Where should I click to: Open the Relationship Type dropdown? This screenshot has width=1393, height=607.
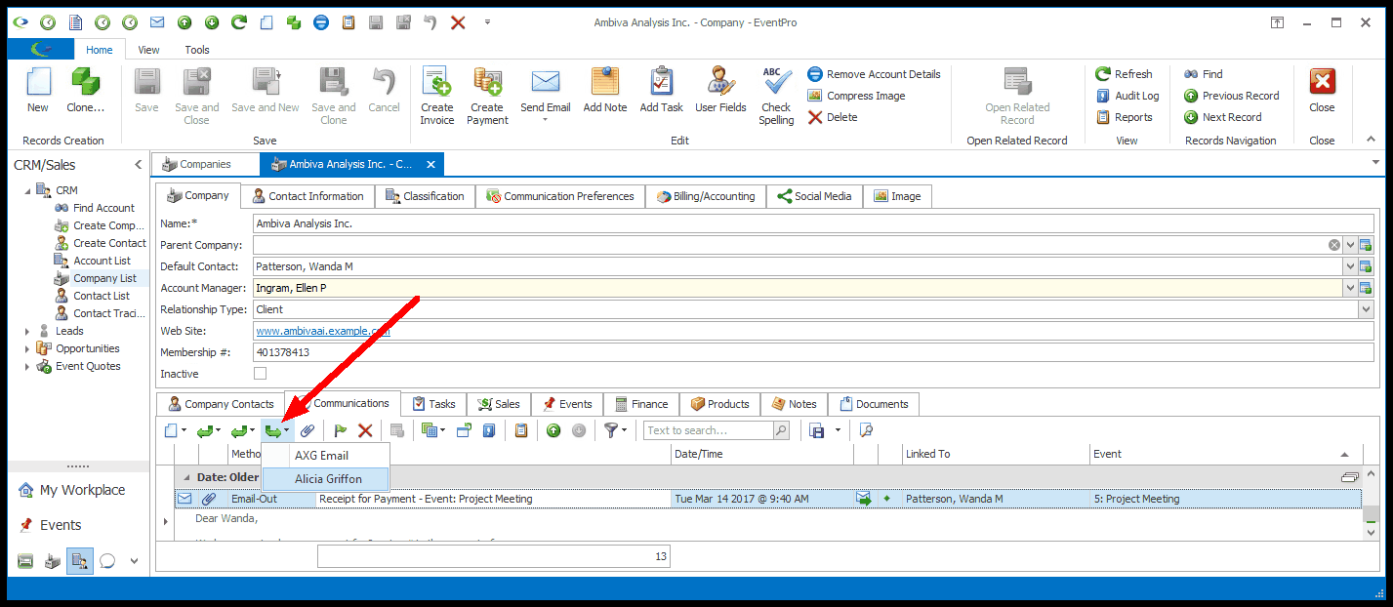click(1366, 309)
